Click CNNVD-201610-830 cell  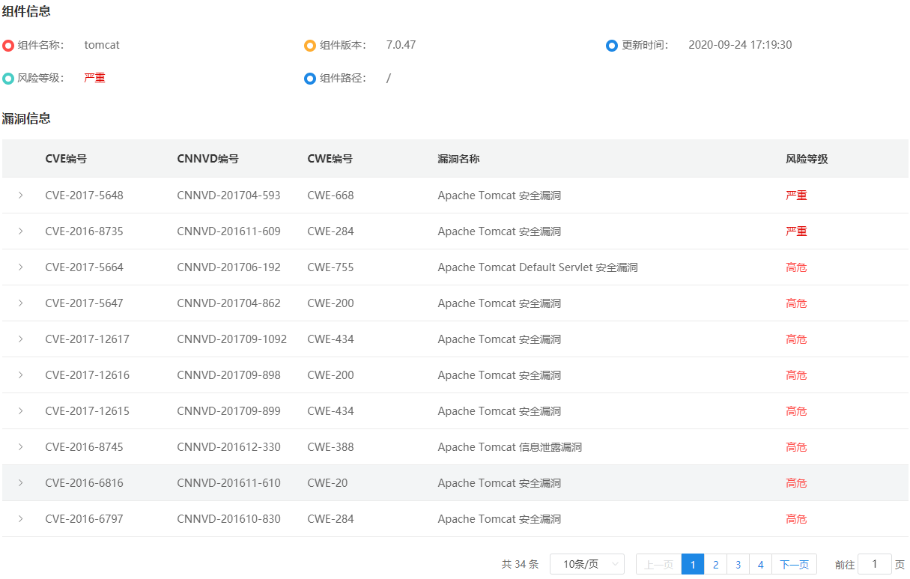(x=228, y=519)
